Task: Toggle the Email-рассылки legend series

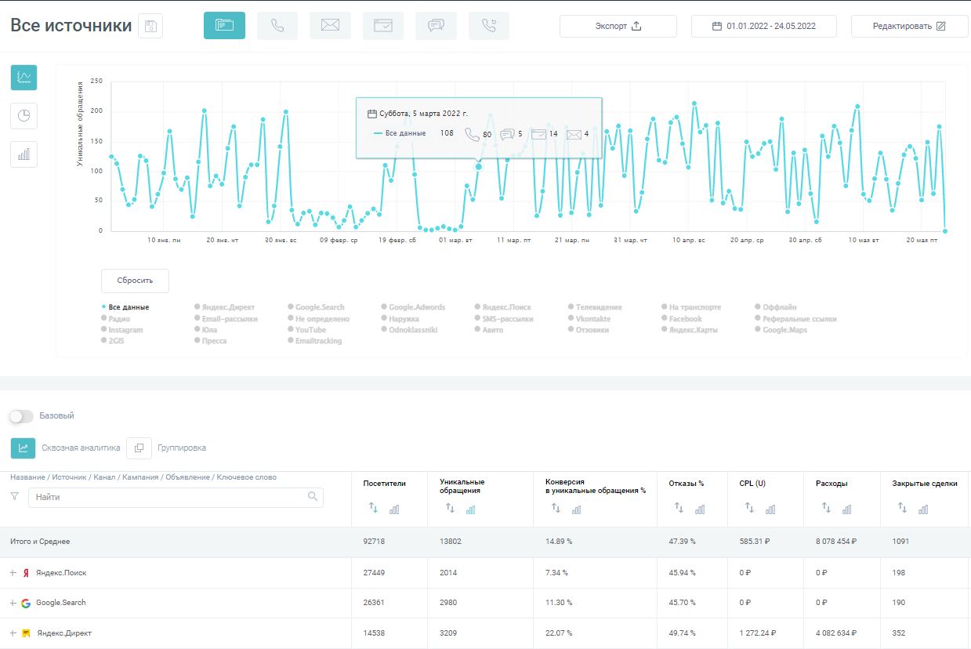Action: click(x=226, y=319)
